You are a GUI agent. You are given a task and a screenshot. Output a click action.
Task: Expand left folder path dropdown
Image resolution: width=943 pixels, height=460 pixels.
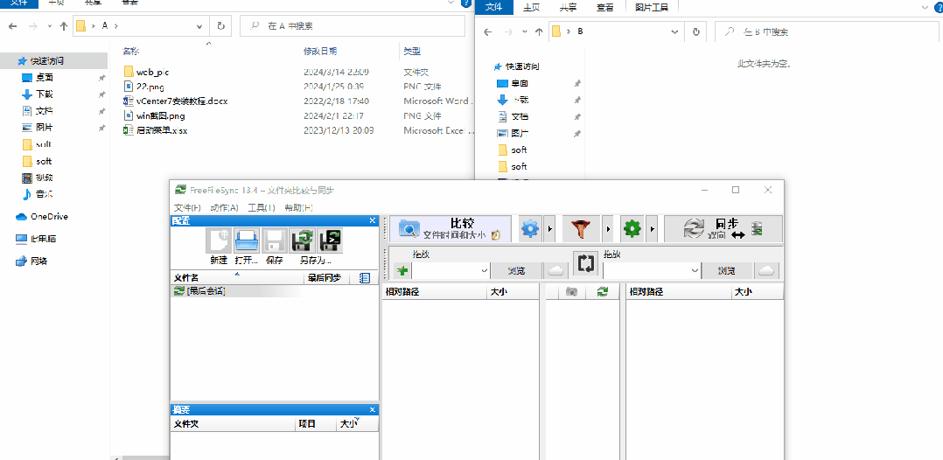[484, 271]
